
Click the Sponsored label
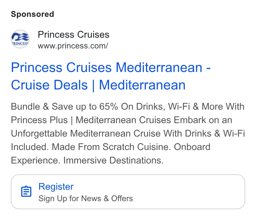coord(32,14)
